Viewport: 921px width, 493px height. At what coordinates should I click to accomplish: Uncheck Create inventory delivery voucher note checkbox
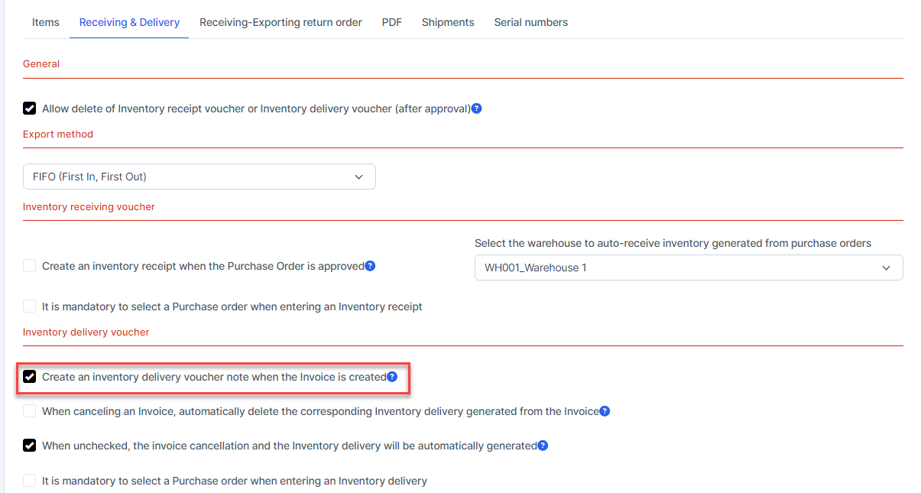coord(30,377)
